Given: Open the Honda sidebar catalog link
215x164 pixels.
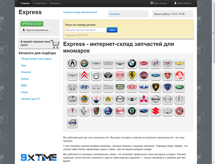Looking at the screenshot, I should (24, 92).
